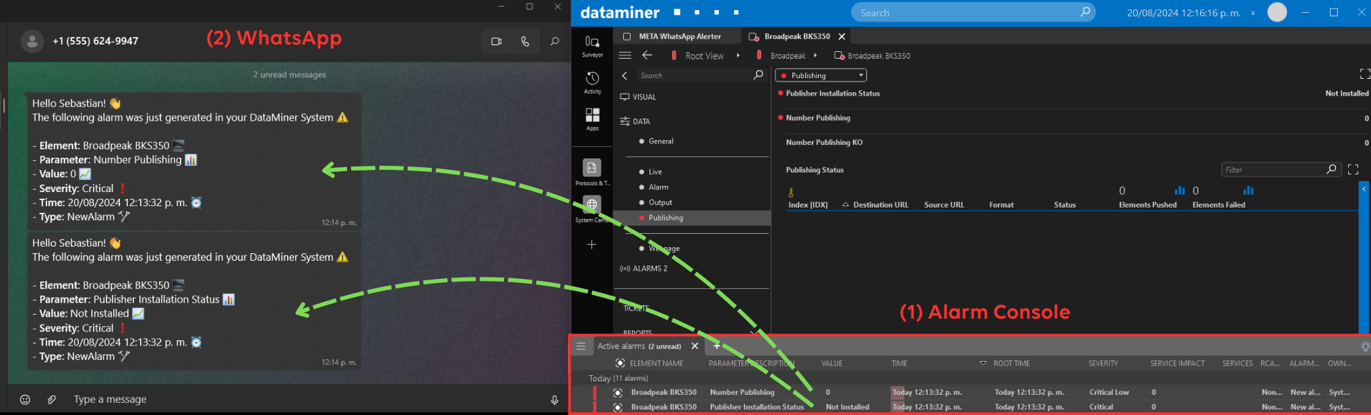Viewport: 1371px width, 415px height.
Task: Collapse the Today (11 alarms) group
Action: coord(618,378)
